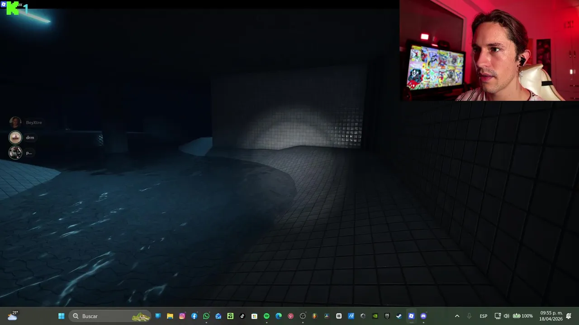Open the notification bell in the tray
Image resolution: width=579 pixels, height=325 pixels.
tap(569, 316)
